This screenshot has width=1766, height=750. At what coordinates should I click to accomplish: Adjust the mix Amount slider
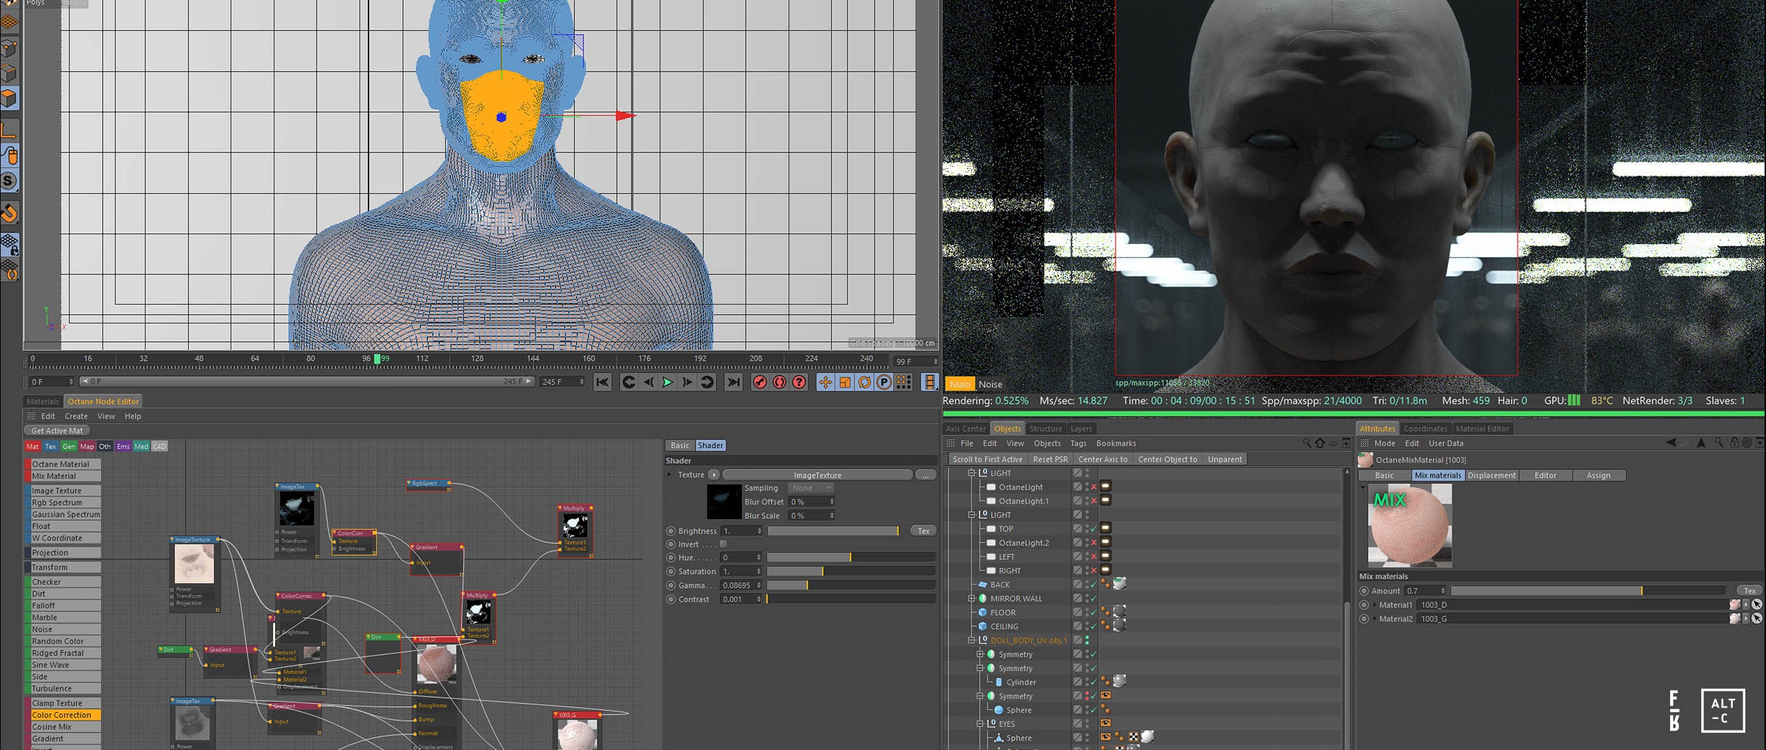coord(1588,591)
